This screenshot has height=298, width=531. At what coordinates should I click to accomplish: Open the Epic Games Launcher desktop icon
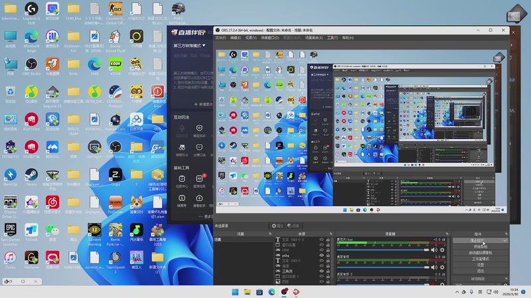tap(11, 229)
